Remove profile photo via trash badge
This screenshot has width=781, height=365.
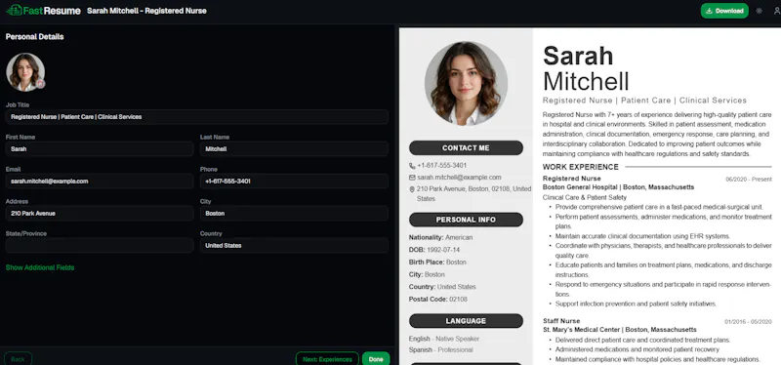41,84
